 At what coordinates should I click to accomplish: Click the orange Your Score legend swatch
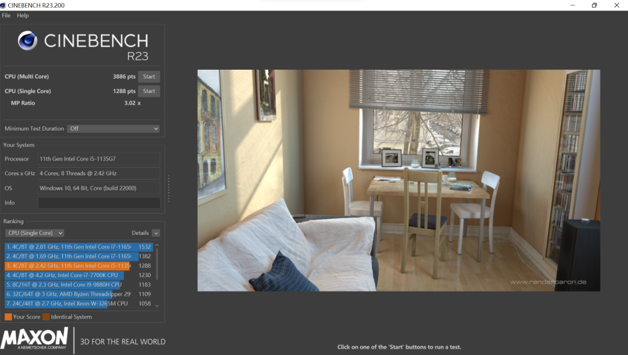click(8, 317)
